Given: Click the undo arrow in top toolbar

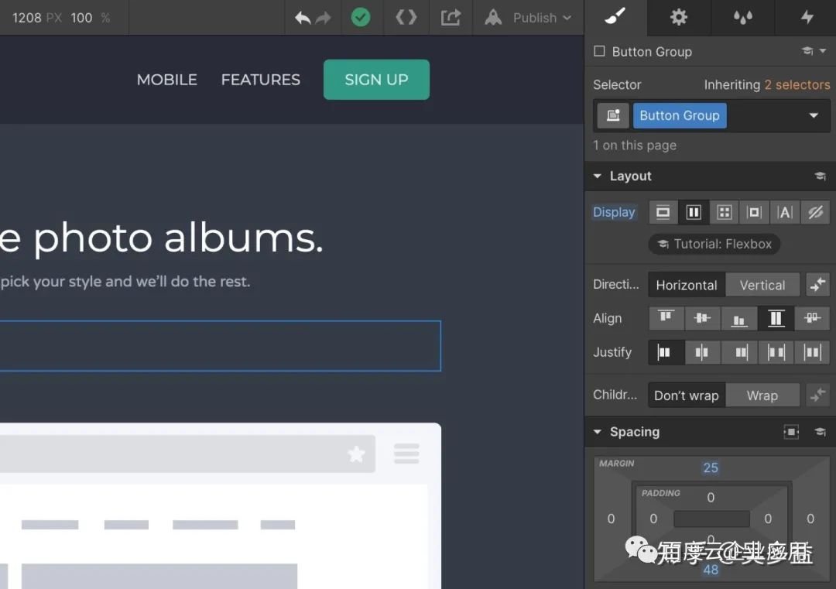Looking at the screenshot, I should pyautogui.click(x=303, y=18).
